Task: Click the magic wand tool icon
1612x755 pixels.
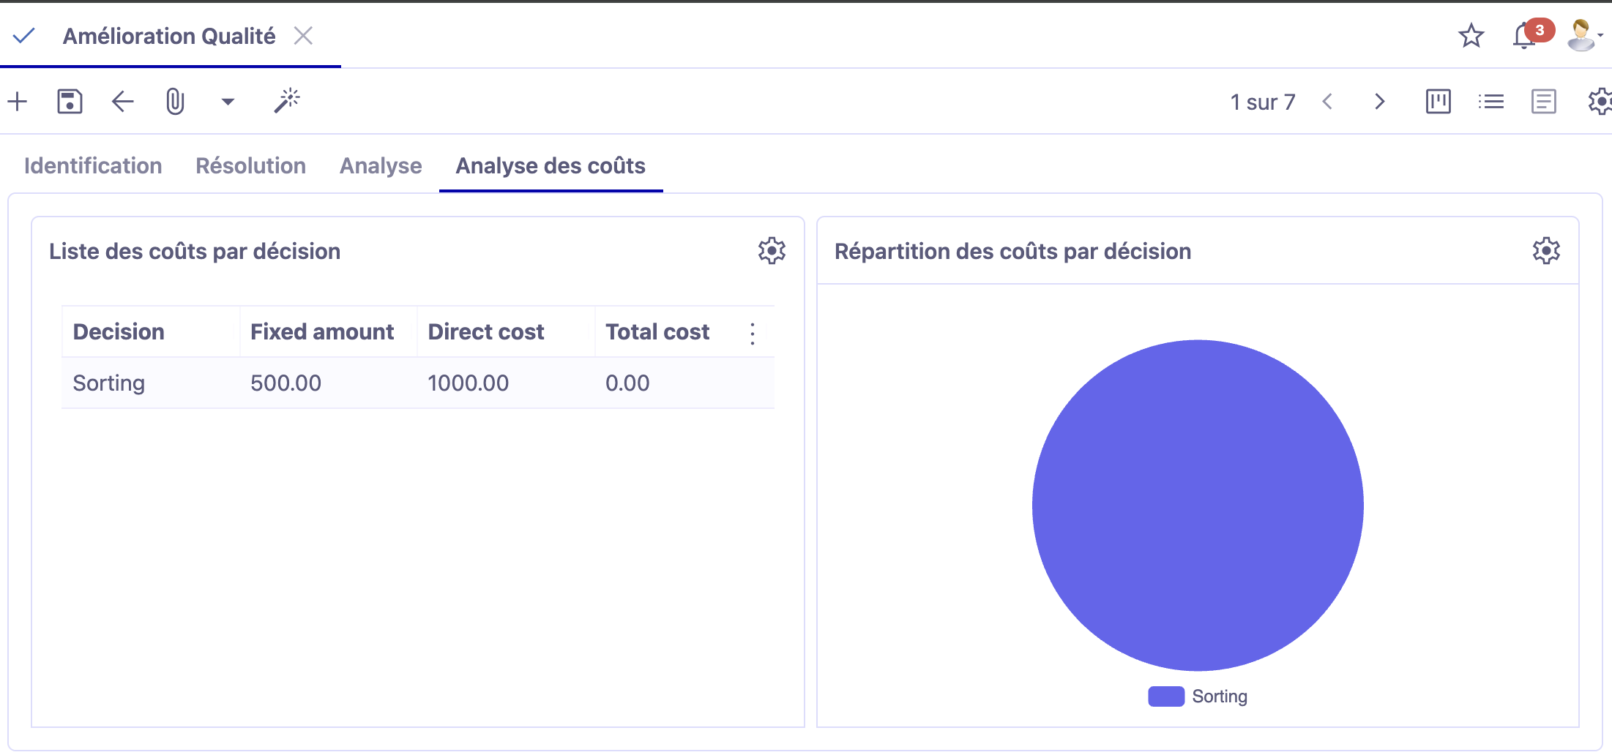Action: 287,101
